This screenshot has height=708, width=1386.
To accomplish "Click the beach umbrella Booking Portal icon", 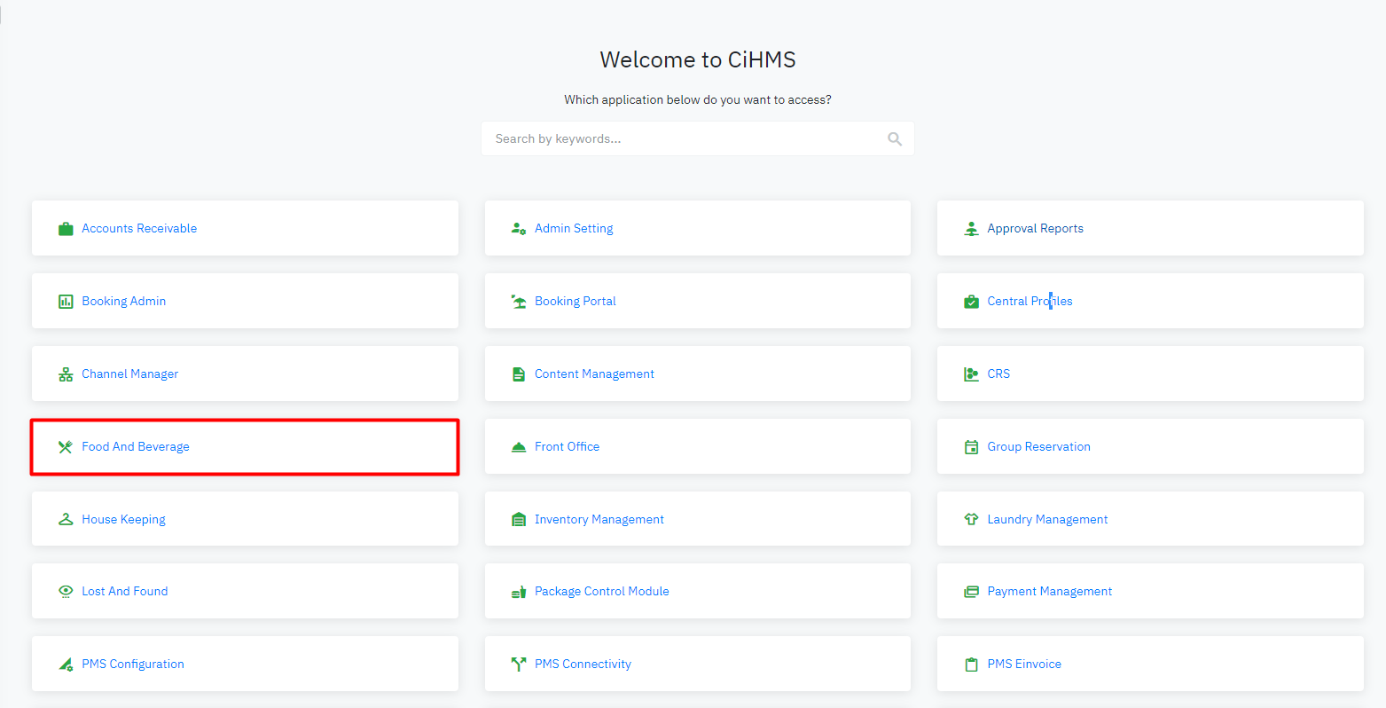I will (519, 302).
